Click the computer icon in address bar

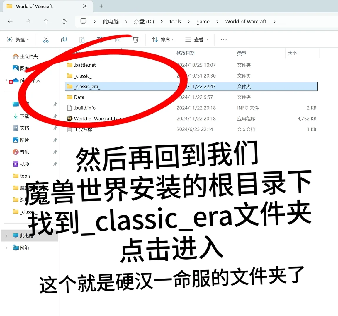(83, 21)
